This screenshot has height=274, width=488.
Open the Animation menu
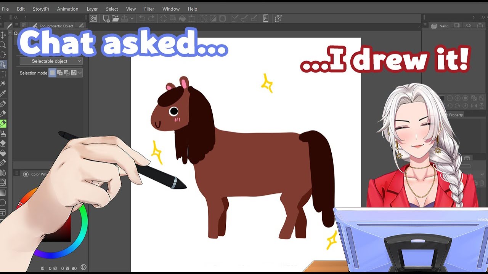(x=67, y=9)
